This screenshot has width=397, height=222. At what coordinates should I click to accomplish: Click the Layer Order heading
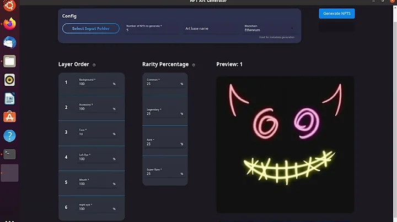point(74,64)
